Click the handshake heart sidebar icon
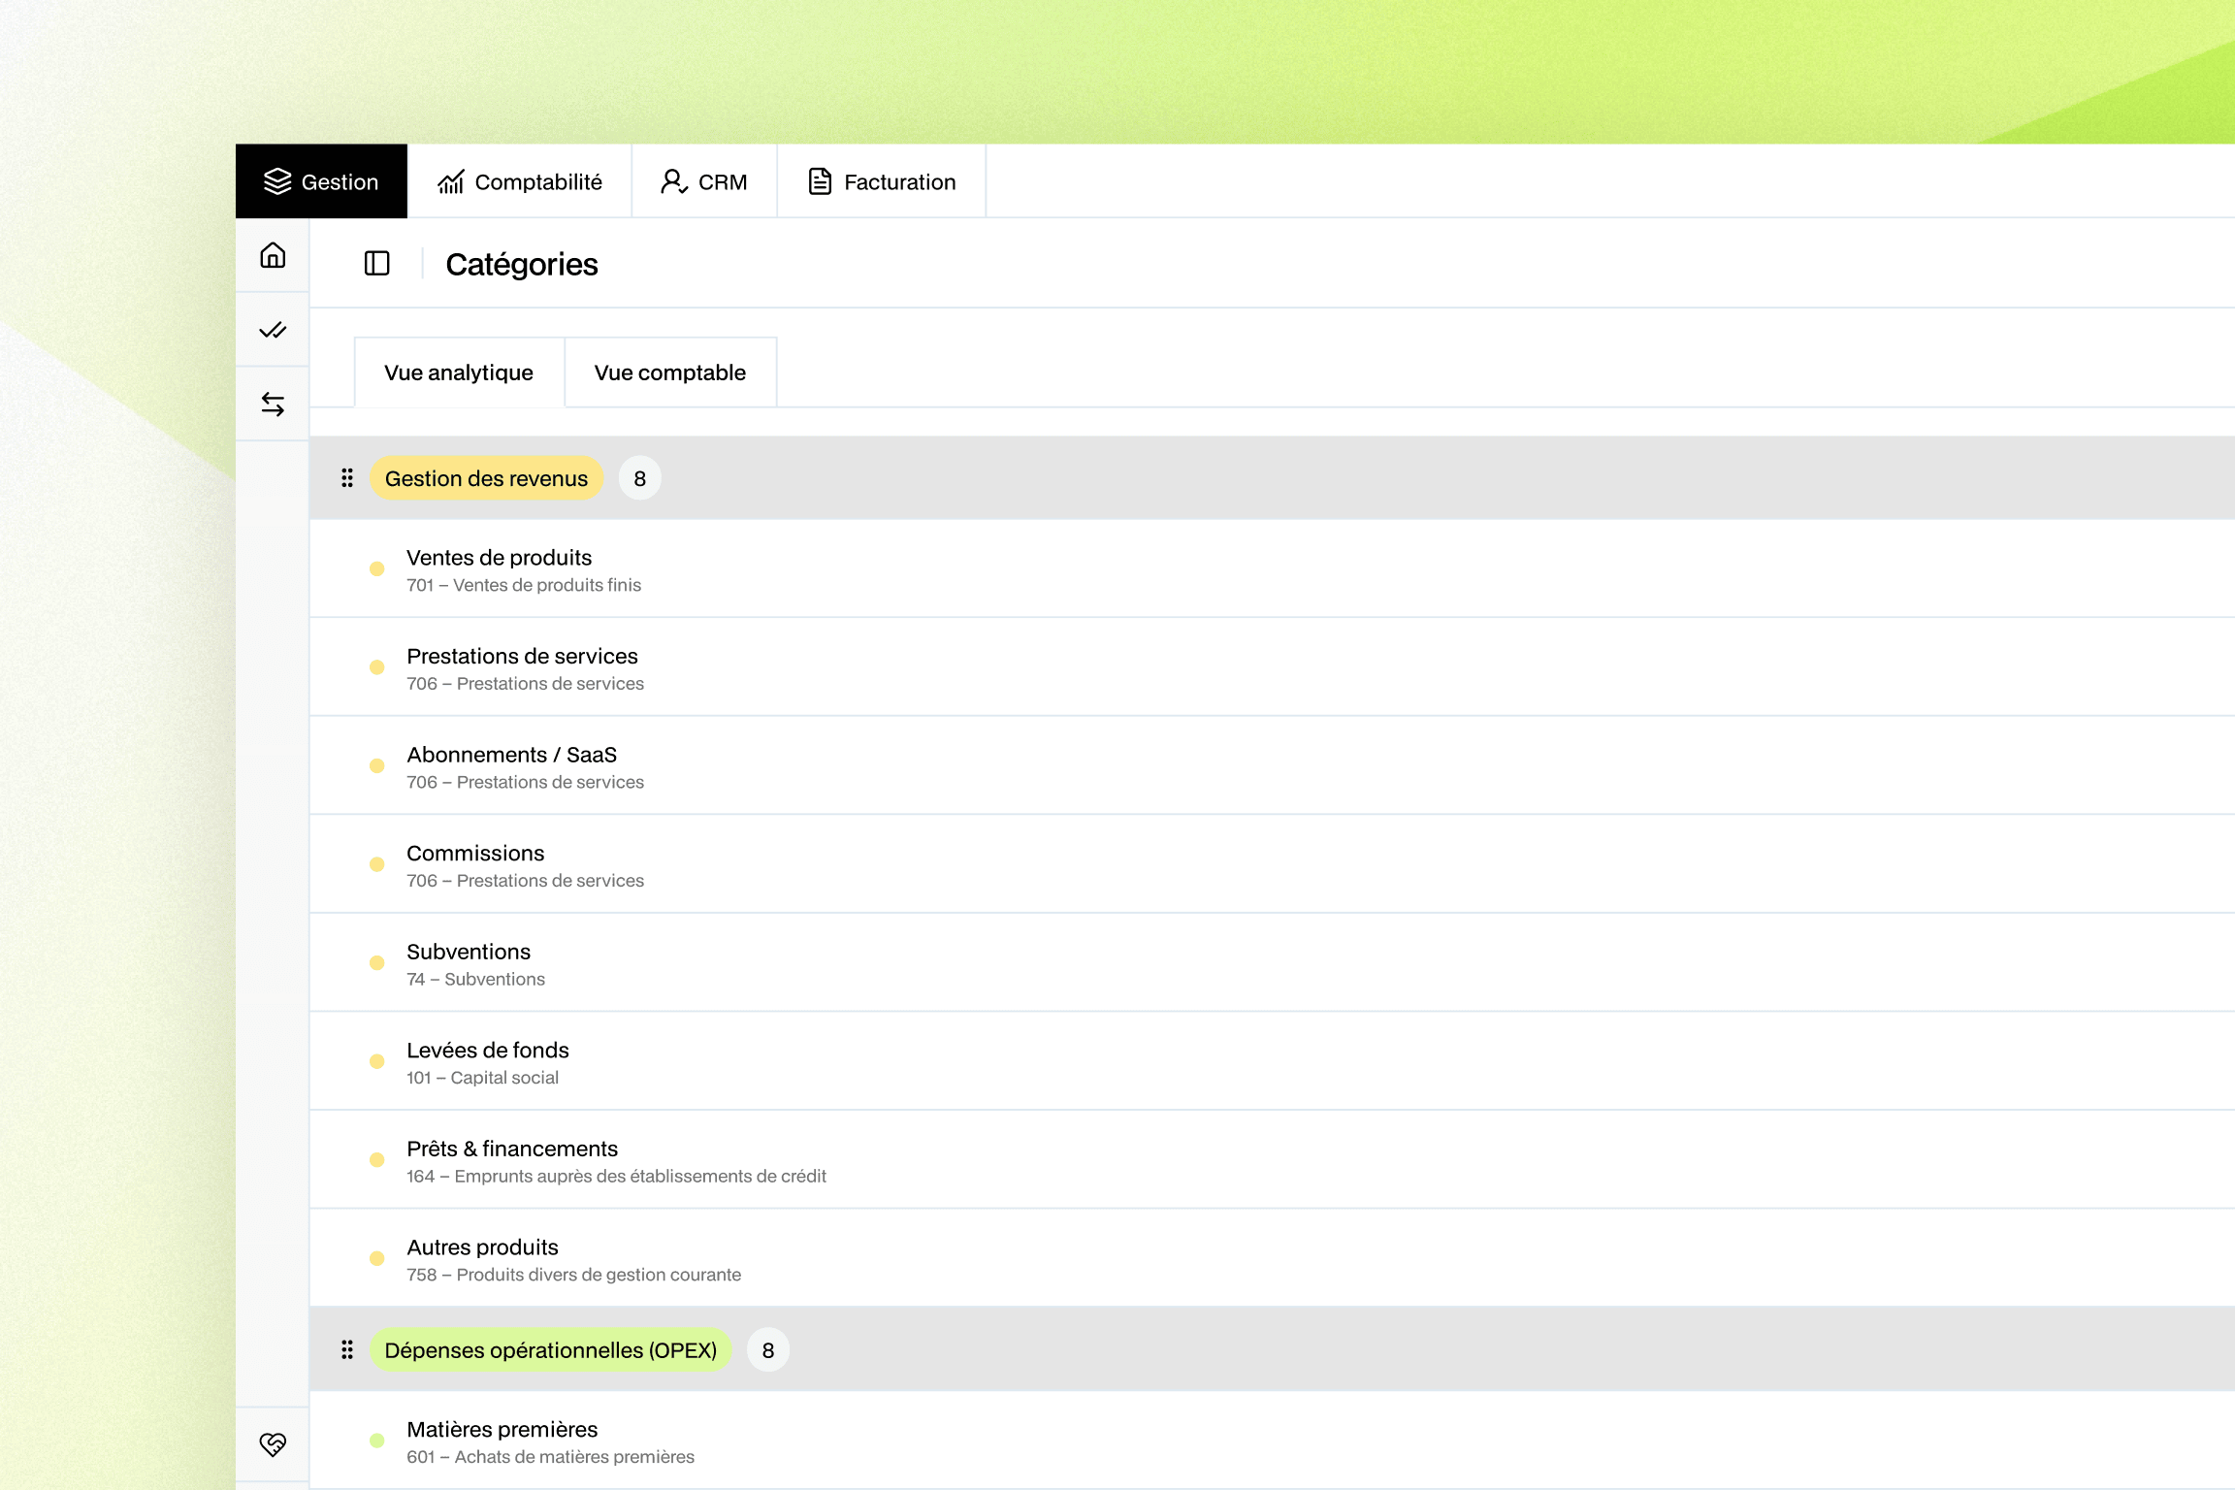 click(273, 1443)
